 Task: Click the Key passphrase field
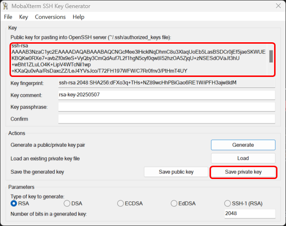(166, 107)
